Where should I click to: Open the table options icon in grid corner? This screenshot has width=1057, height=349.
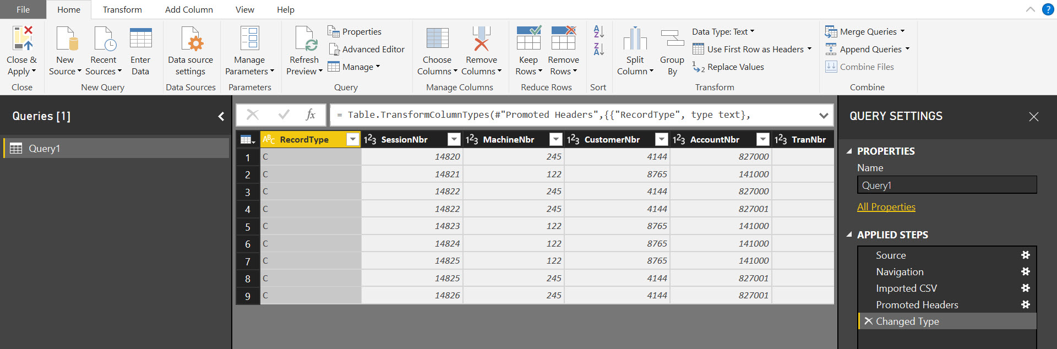pyautogui.click(x=248, y=140)
